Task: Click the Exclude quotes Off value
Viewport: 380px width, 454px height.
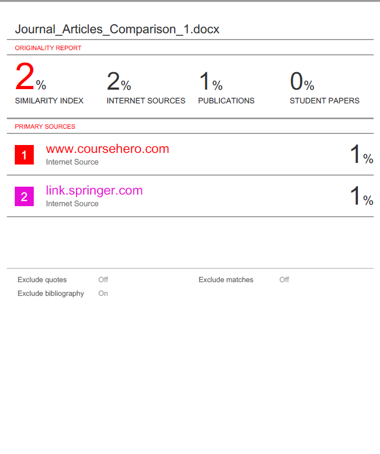Action: pos(103,280)
